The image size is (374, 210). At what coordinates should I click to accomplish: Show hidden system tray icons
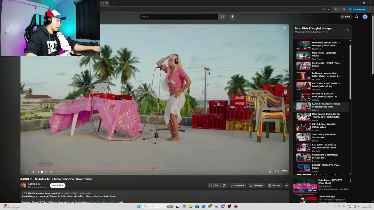coord(335,206)
